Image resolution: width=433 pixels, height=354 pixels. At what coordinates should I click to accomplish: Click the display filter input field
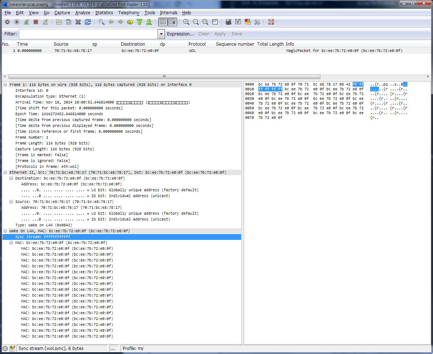click(88, 34)
